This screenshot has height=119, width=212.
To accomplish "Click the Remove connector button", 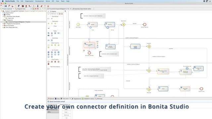I will [x=66, y=115].
